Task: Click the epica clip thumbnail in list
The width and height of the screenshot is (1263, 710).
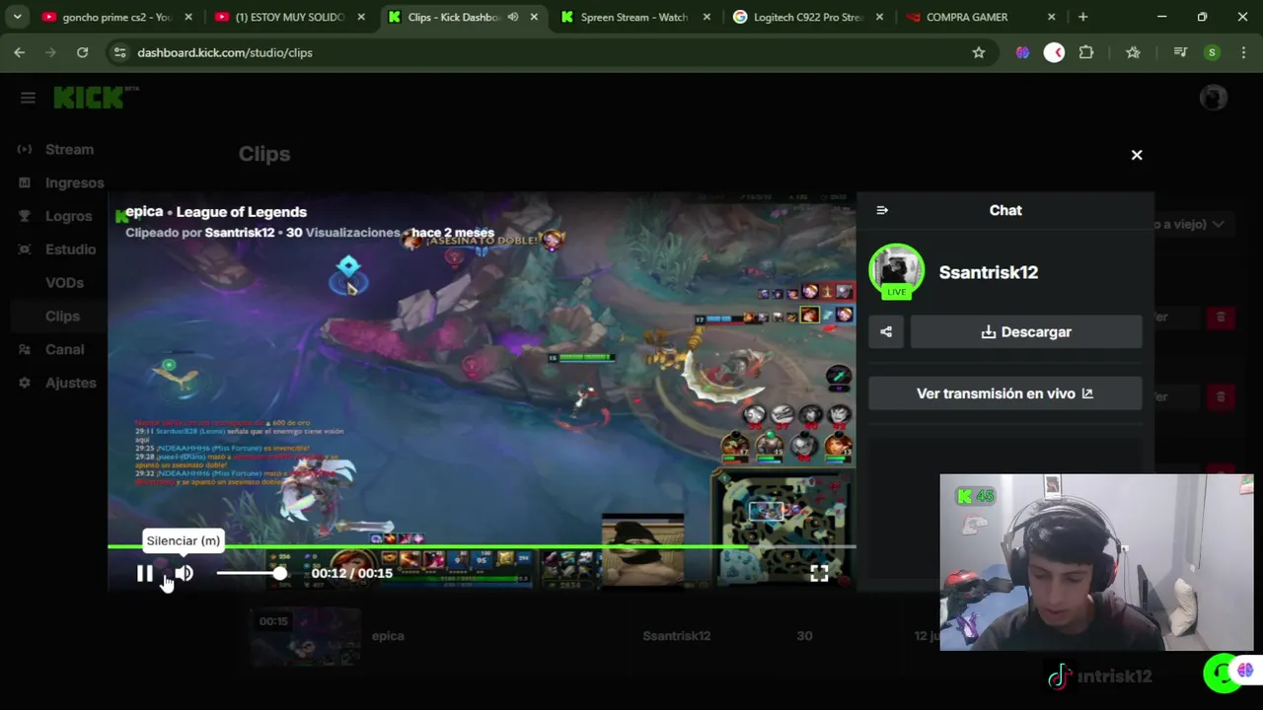Action: tap(305, 637)
